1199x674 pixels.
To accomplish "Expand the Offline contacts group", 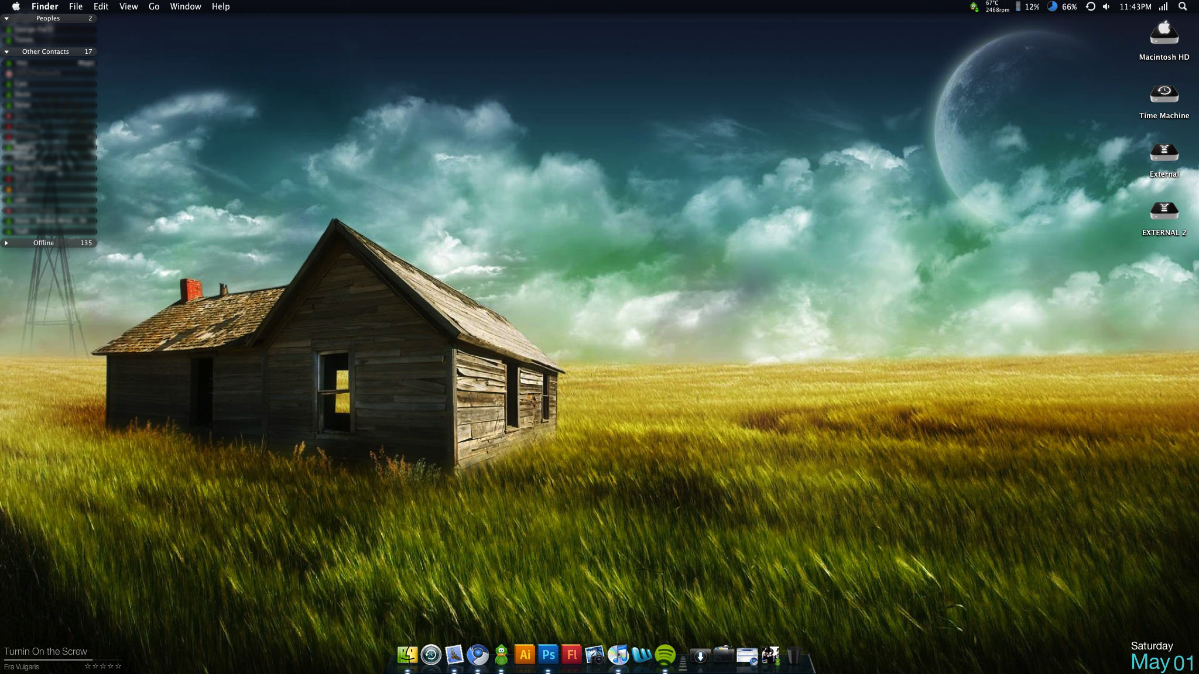I will coord(6,243).
